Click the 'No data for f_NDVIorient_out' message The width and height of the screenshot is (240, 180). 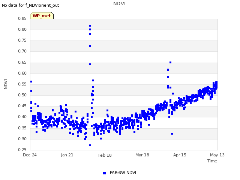tap(30, 5)
